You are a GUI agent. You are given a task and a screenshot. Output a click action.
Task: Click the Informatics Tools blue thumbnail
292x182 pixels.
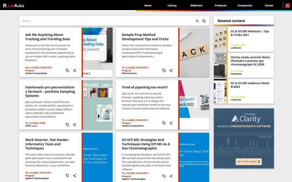pos(97,157)
